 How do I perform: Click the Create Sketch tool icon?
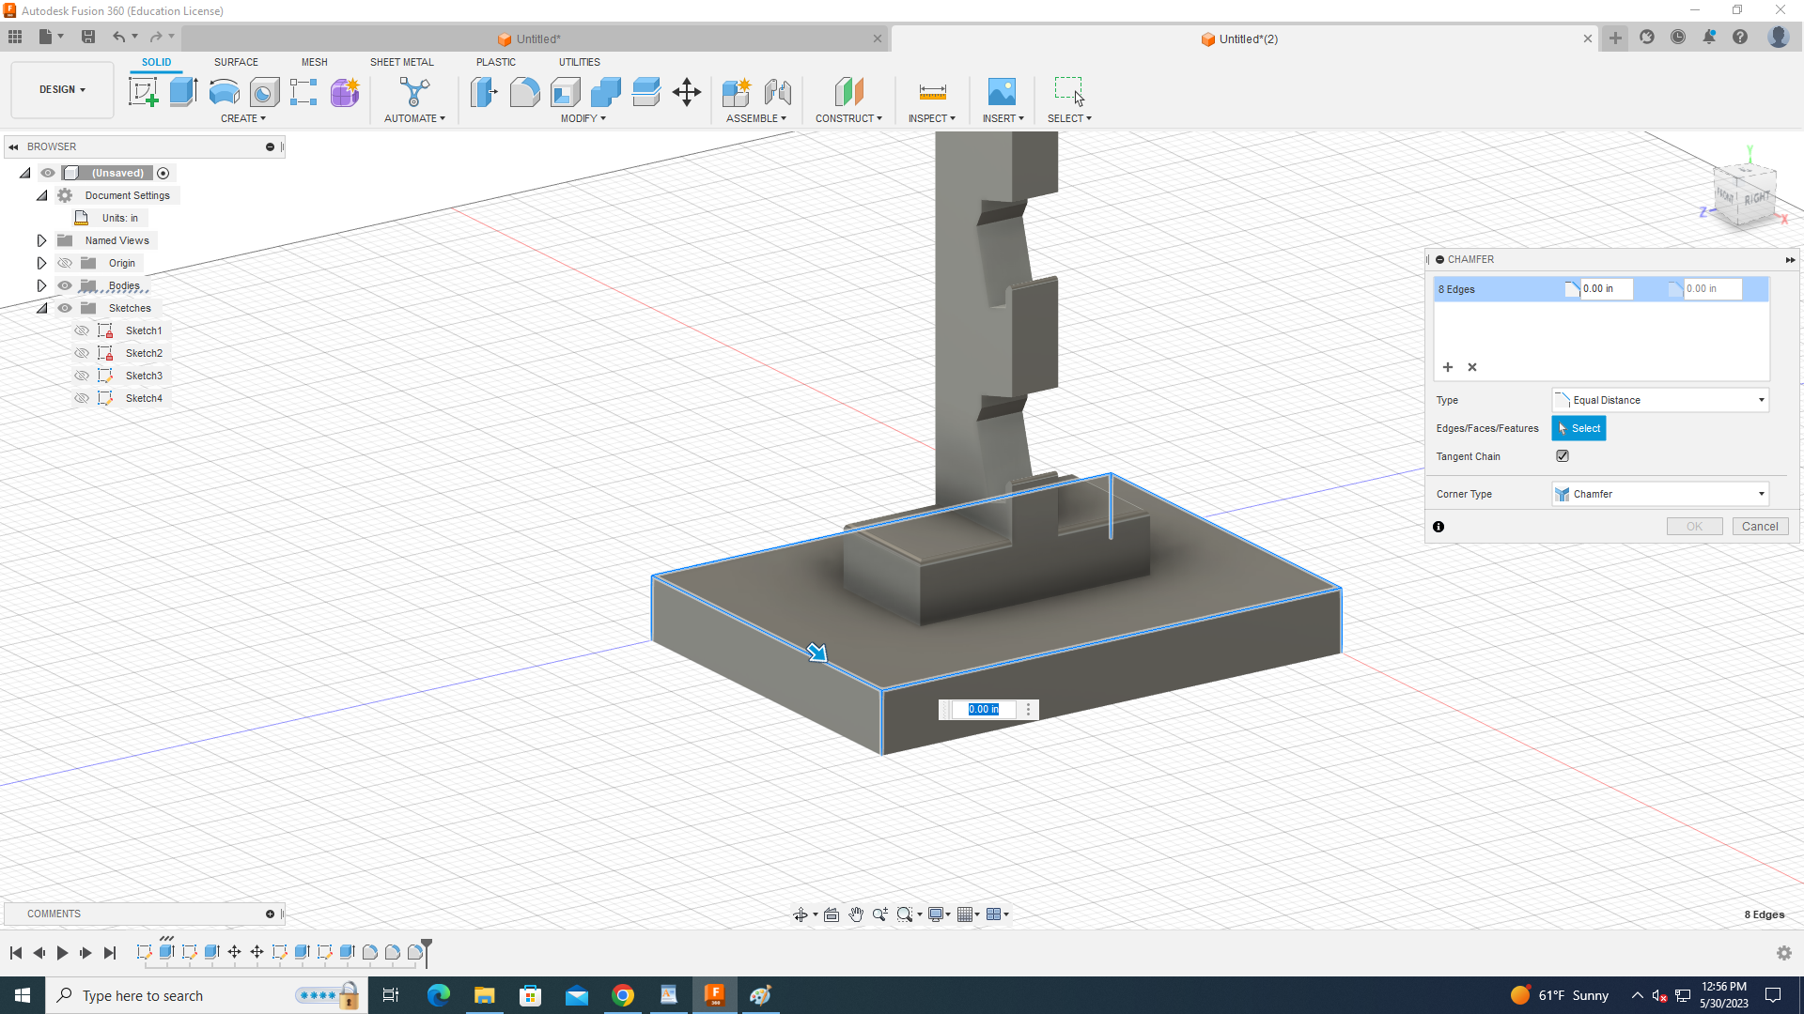click(143, 92)
